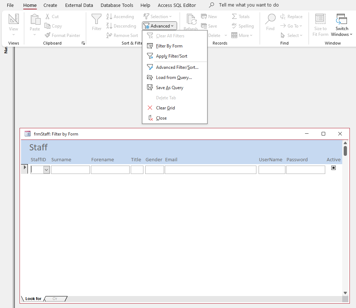Click the Size to Fit Form icon
356x308 pixels.
point(321,19)
